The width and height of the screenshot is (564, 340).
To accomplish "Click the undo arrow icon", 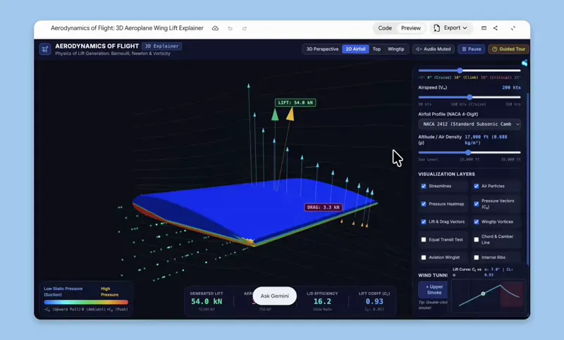I will 230,28.
